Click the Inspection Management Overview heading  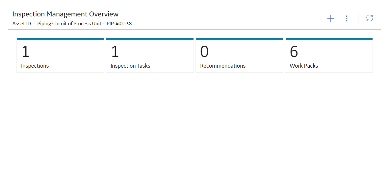click(65, 14)
